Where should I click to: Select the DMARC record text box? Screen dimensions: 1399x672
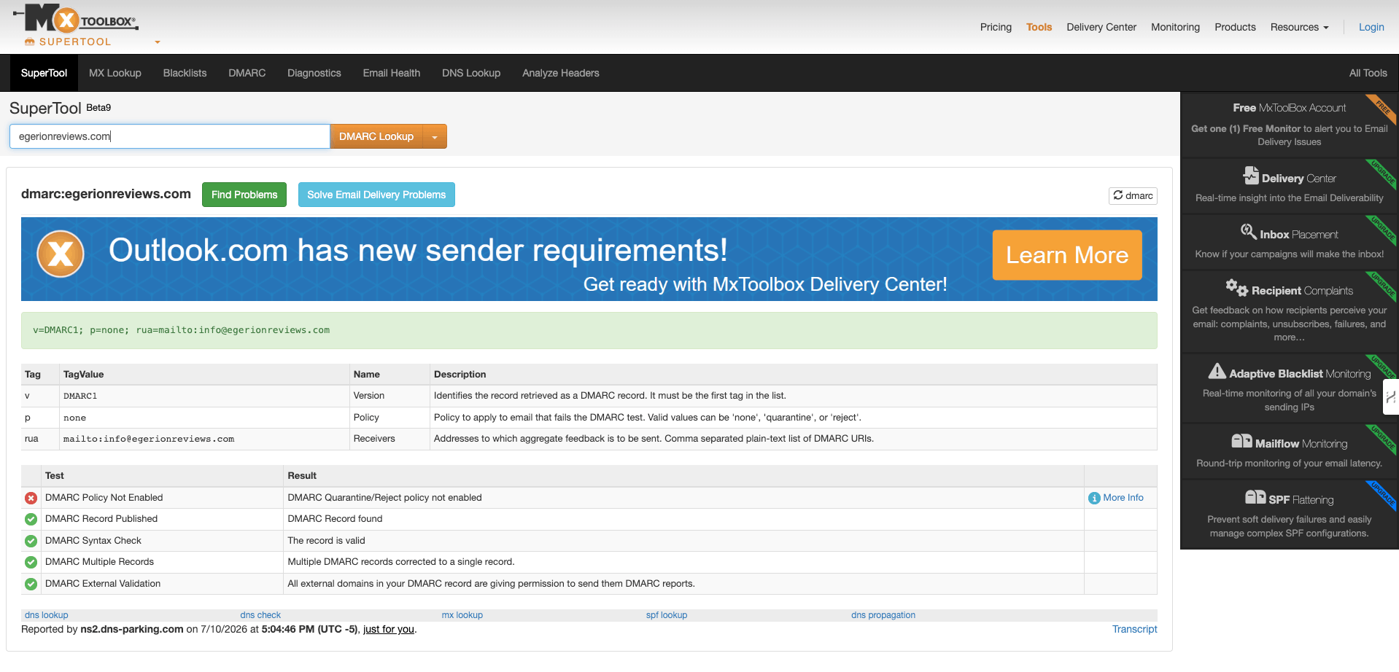tap(589, 330)
